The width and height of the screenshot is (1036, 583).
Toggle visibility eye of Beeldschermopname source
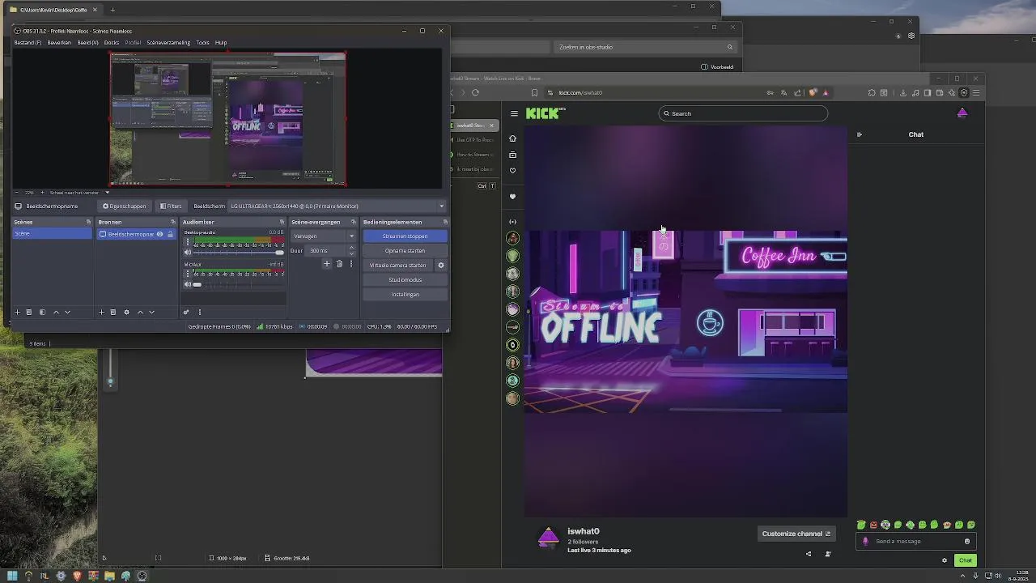pyautogui.click(x=159, y=234)
